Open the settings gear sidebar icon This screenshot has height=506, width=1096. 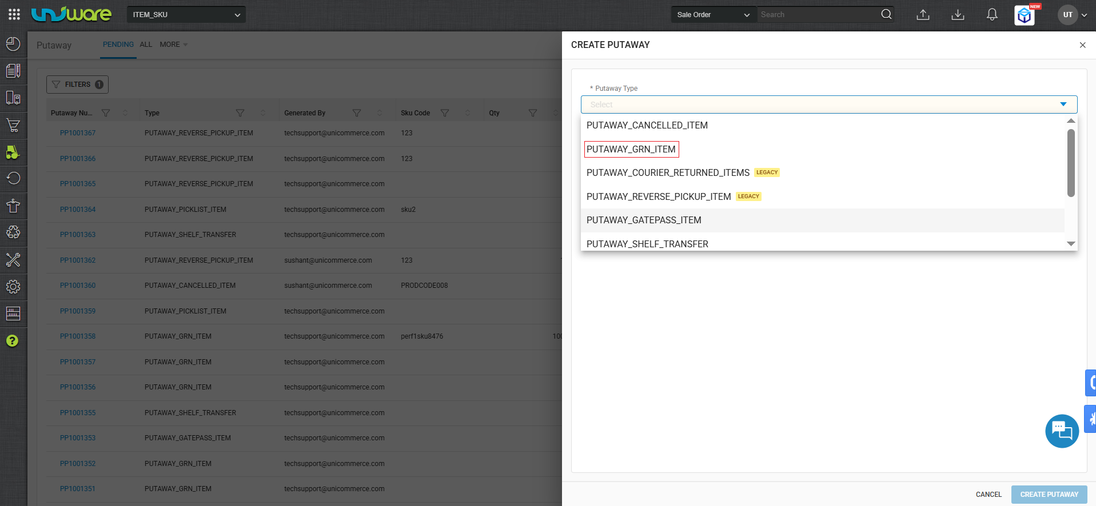tap(13, 287)
